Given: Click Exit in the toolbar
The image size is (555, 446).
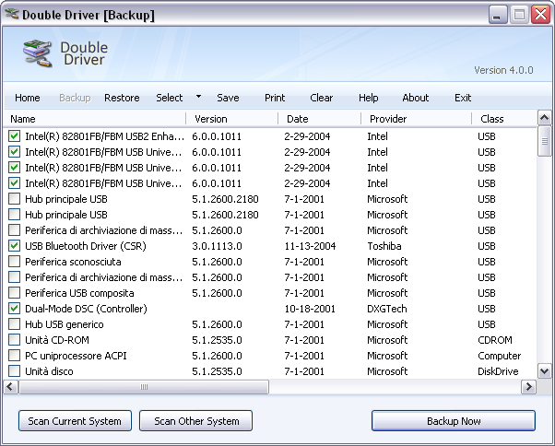Looking at the screenshot, I should (463, 98).
